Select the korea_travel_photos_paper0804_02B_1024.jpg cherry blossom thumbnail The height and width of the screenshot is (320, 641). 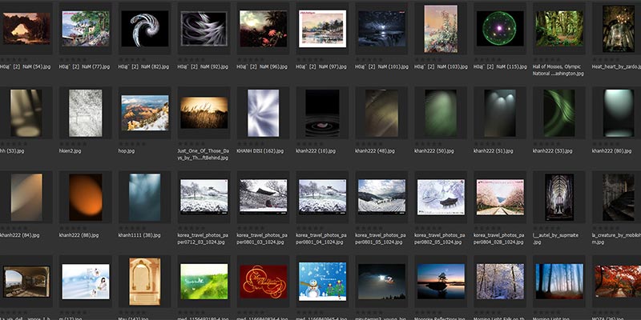[500, 198]
